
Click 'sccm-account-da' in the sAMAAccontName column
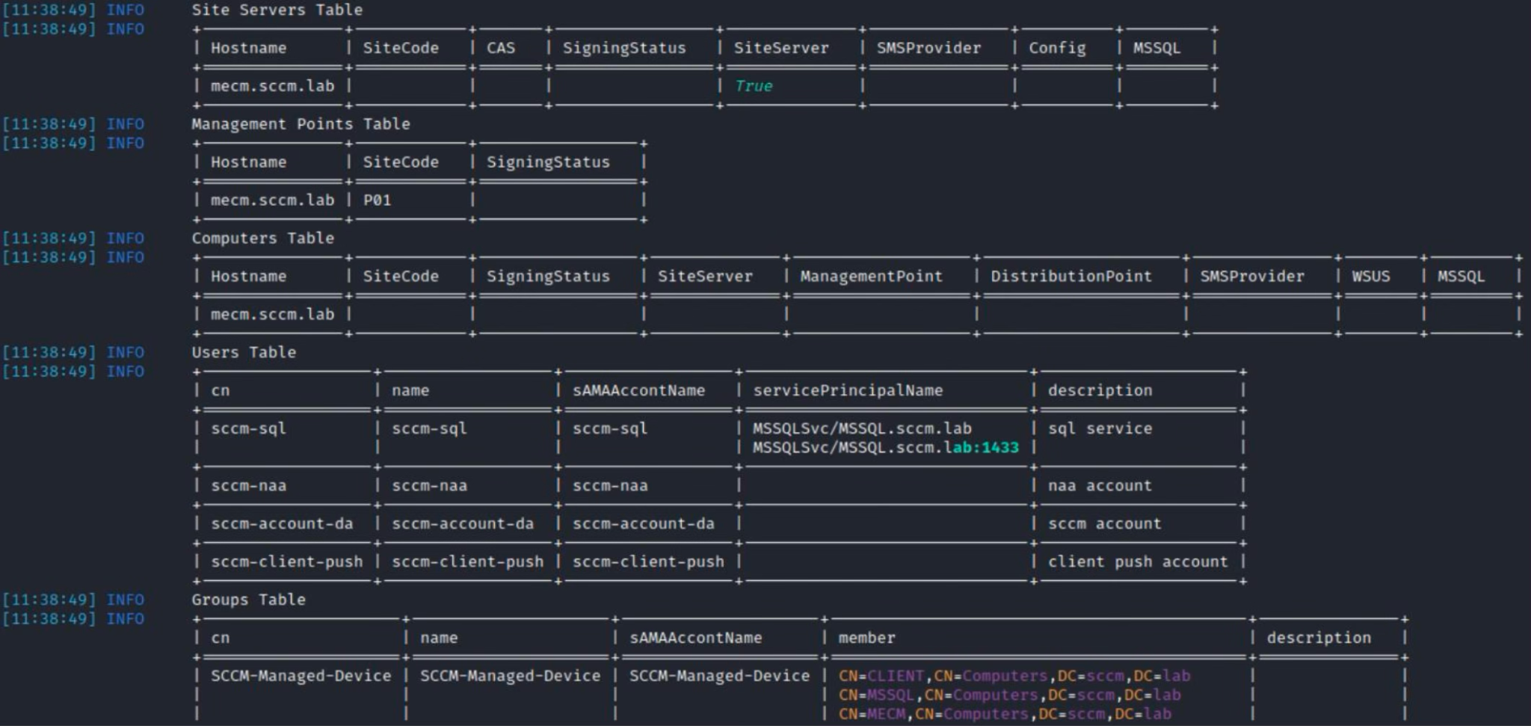643,524
